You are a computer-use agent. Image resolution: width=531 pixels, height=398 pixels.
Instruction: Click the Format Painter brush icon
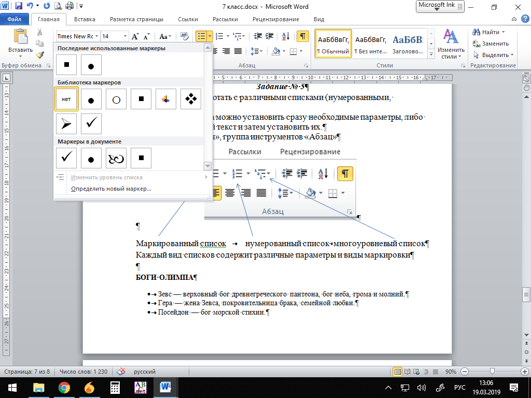[x=40, y=54]
